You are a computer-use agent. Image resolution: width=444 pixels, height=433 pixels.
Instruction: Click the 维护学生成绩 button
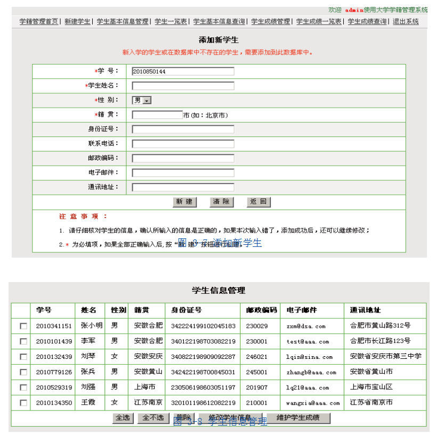point(298,418)
